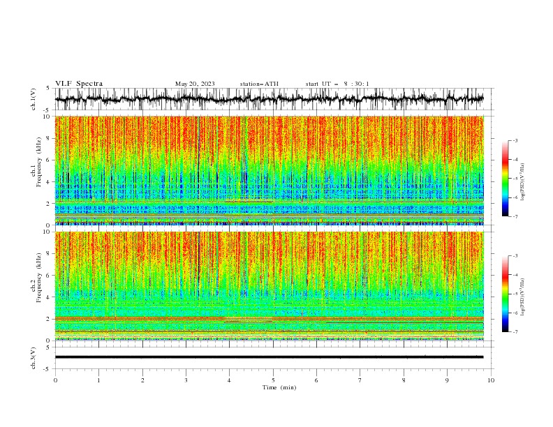Click the 'start UT = 8:30:1' label

click(x=337, y=84)
